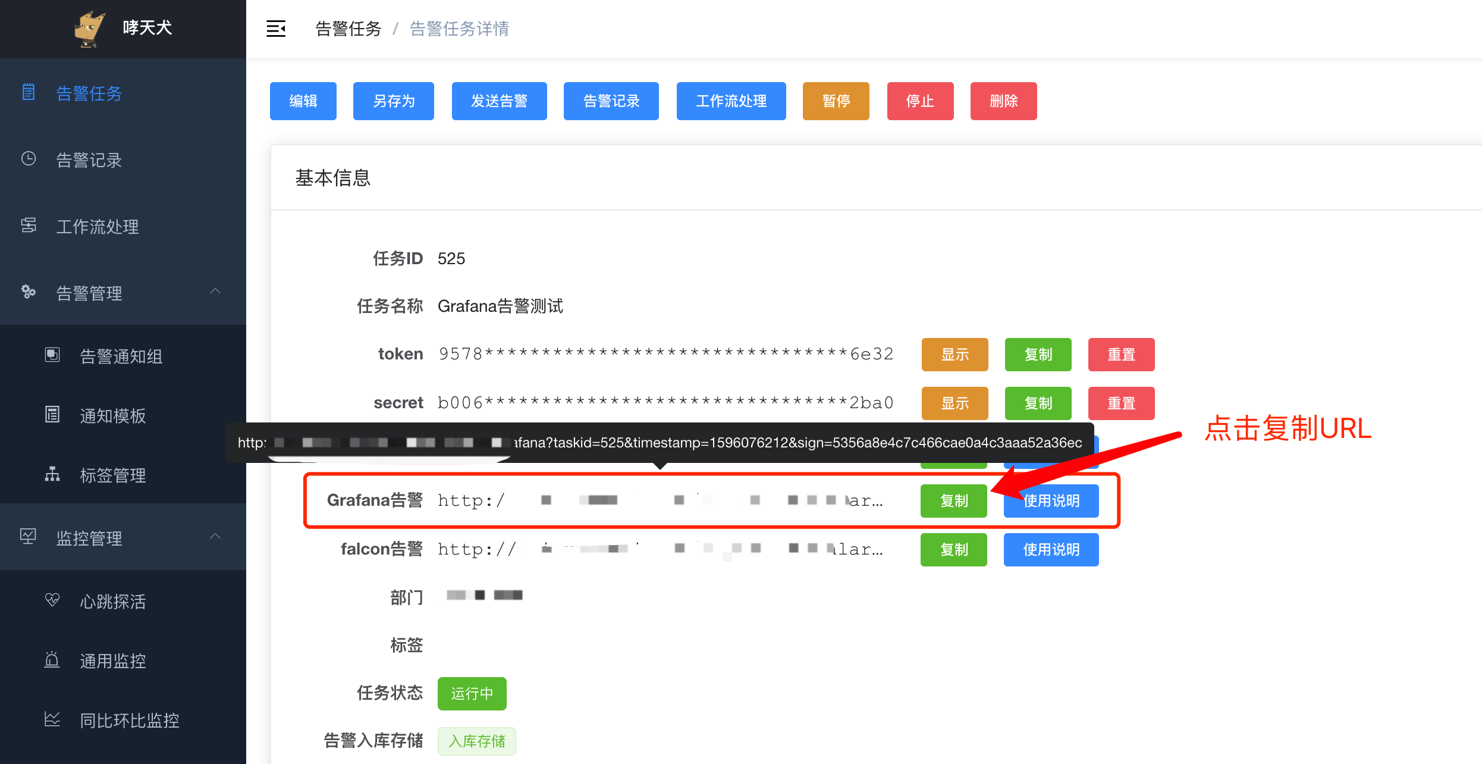Click the 入库存储 tag
This screenshot has width=1482, height=764.
[x=477, y=741]
